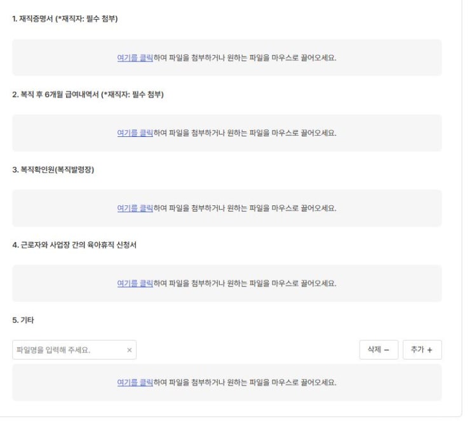Click the gray file drop area for 복직확인원

pyautogui.click(x=381, y=208)
